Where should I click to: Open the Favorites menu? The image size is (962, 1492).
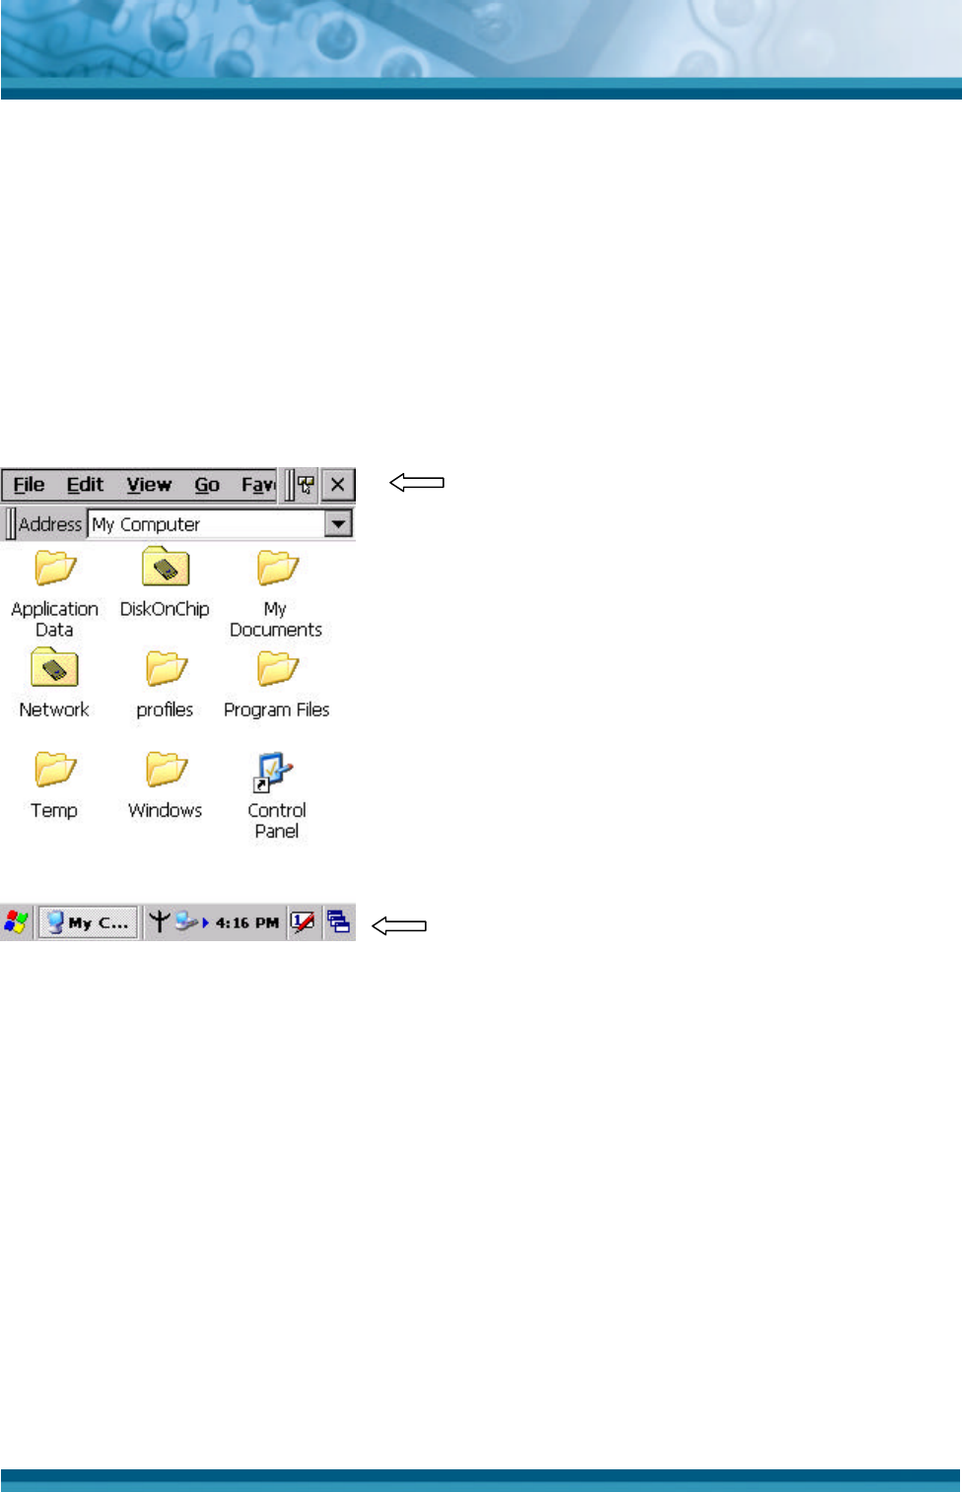coord(258,485)
